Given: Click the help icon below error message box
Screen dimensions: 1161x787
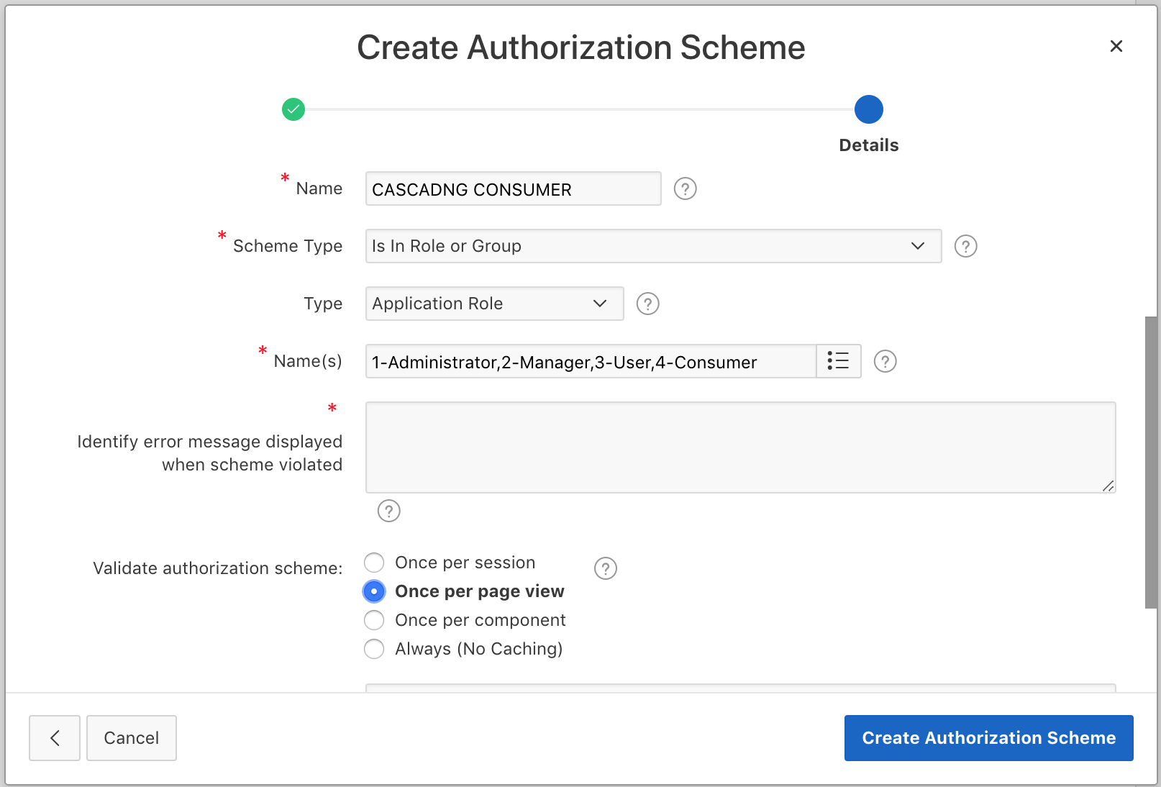Looking at the screenshot, I should pyautogui.click(x=388, y=511).
